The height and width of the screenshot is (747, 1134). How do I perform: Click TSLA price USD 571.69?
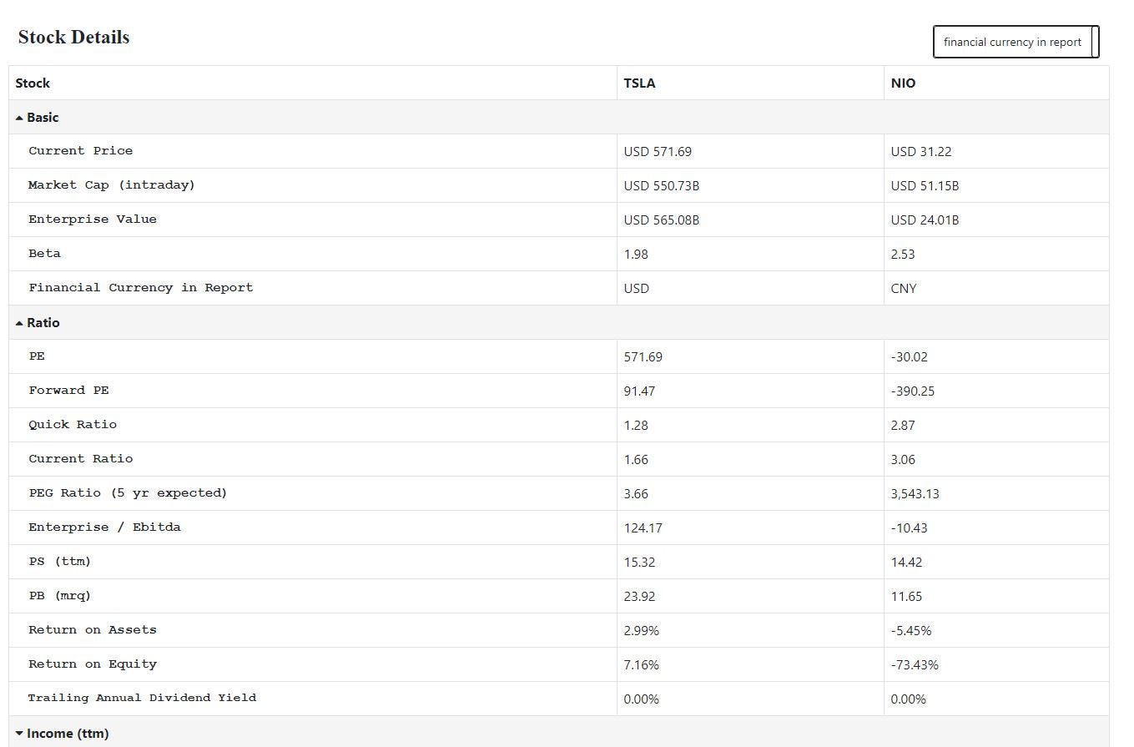coord(658,152)
